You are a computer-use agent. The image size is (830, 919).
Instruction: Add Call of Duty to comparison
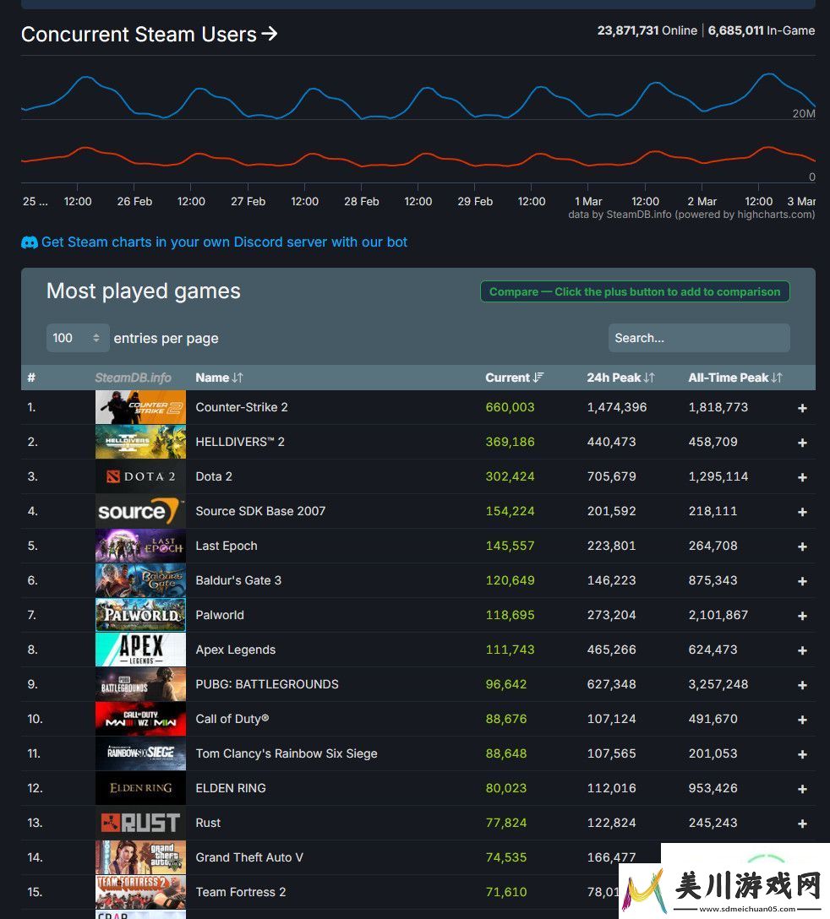tap(802, 719)
